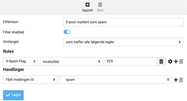This screenshot has height=101, width=187.
Task: Click the Lagre save button
Action: [13, 95]
